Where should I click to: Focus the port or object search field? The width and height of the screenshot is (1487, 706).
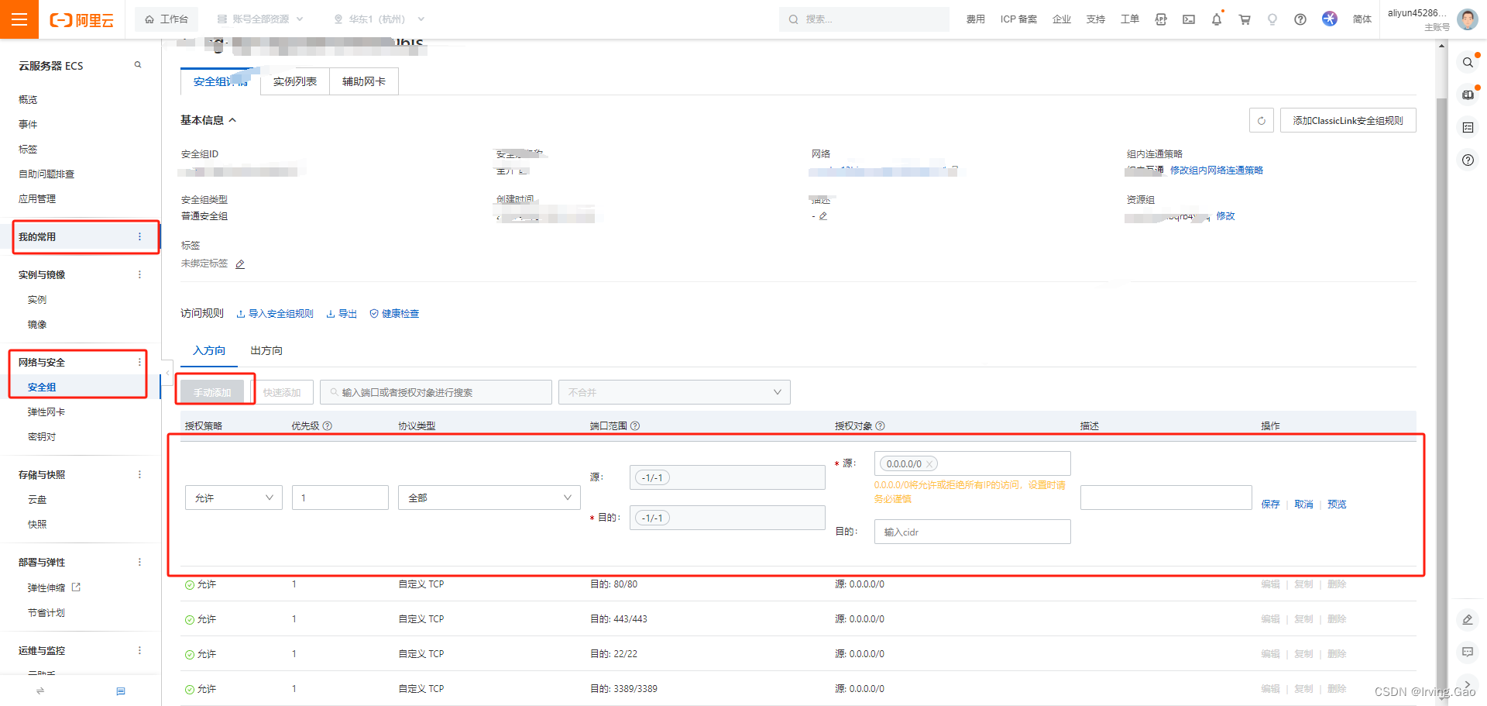(x=436, y=392)
